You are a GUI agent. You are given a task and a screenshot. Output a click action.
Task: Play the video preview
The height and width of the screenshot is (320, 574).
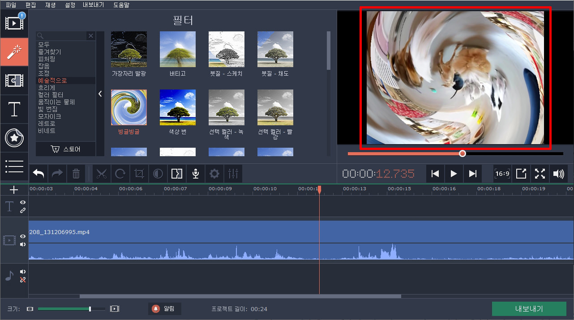pos(454,174)
